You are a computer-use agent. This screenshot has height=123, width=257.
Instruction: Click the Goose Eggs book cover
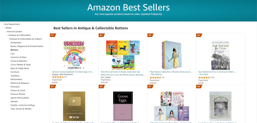(x=123, y=106)
